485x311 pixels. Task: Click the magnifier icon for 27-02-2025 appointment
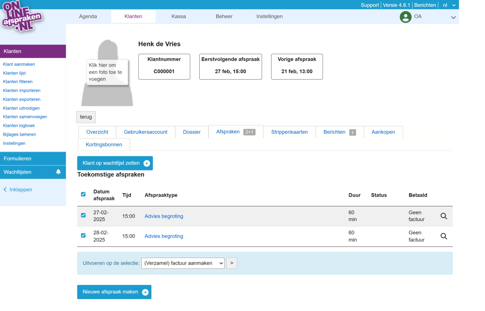[444, 216]
